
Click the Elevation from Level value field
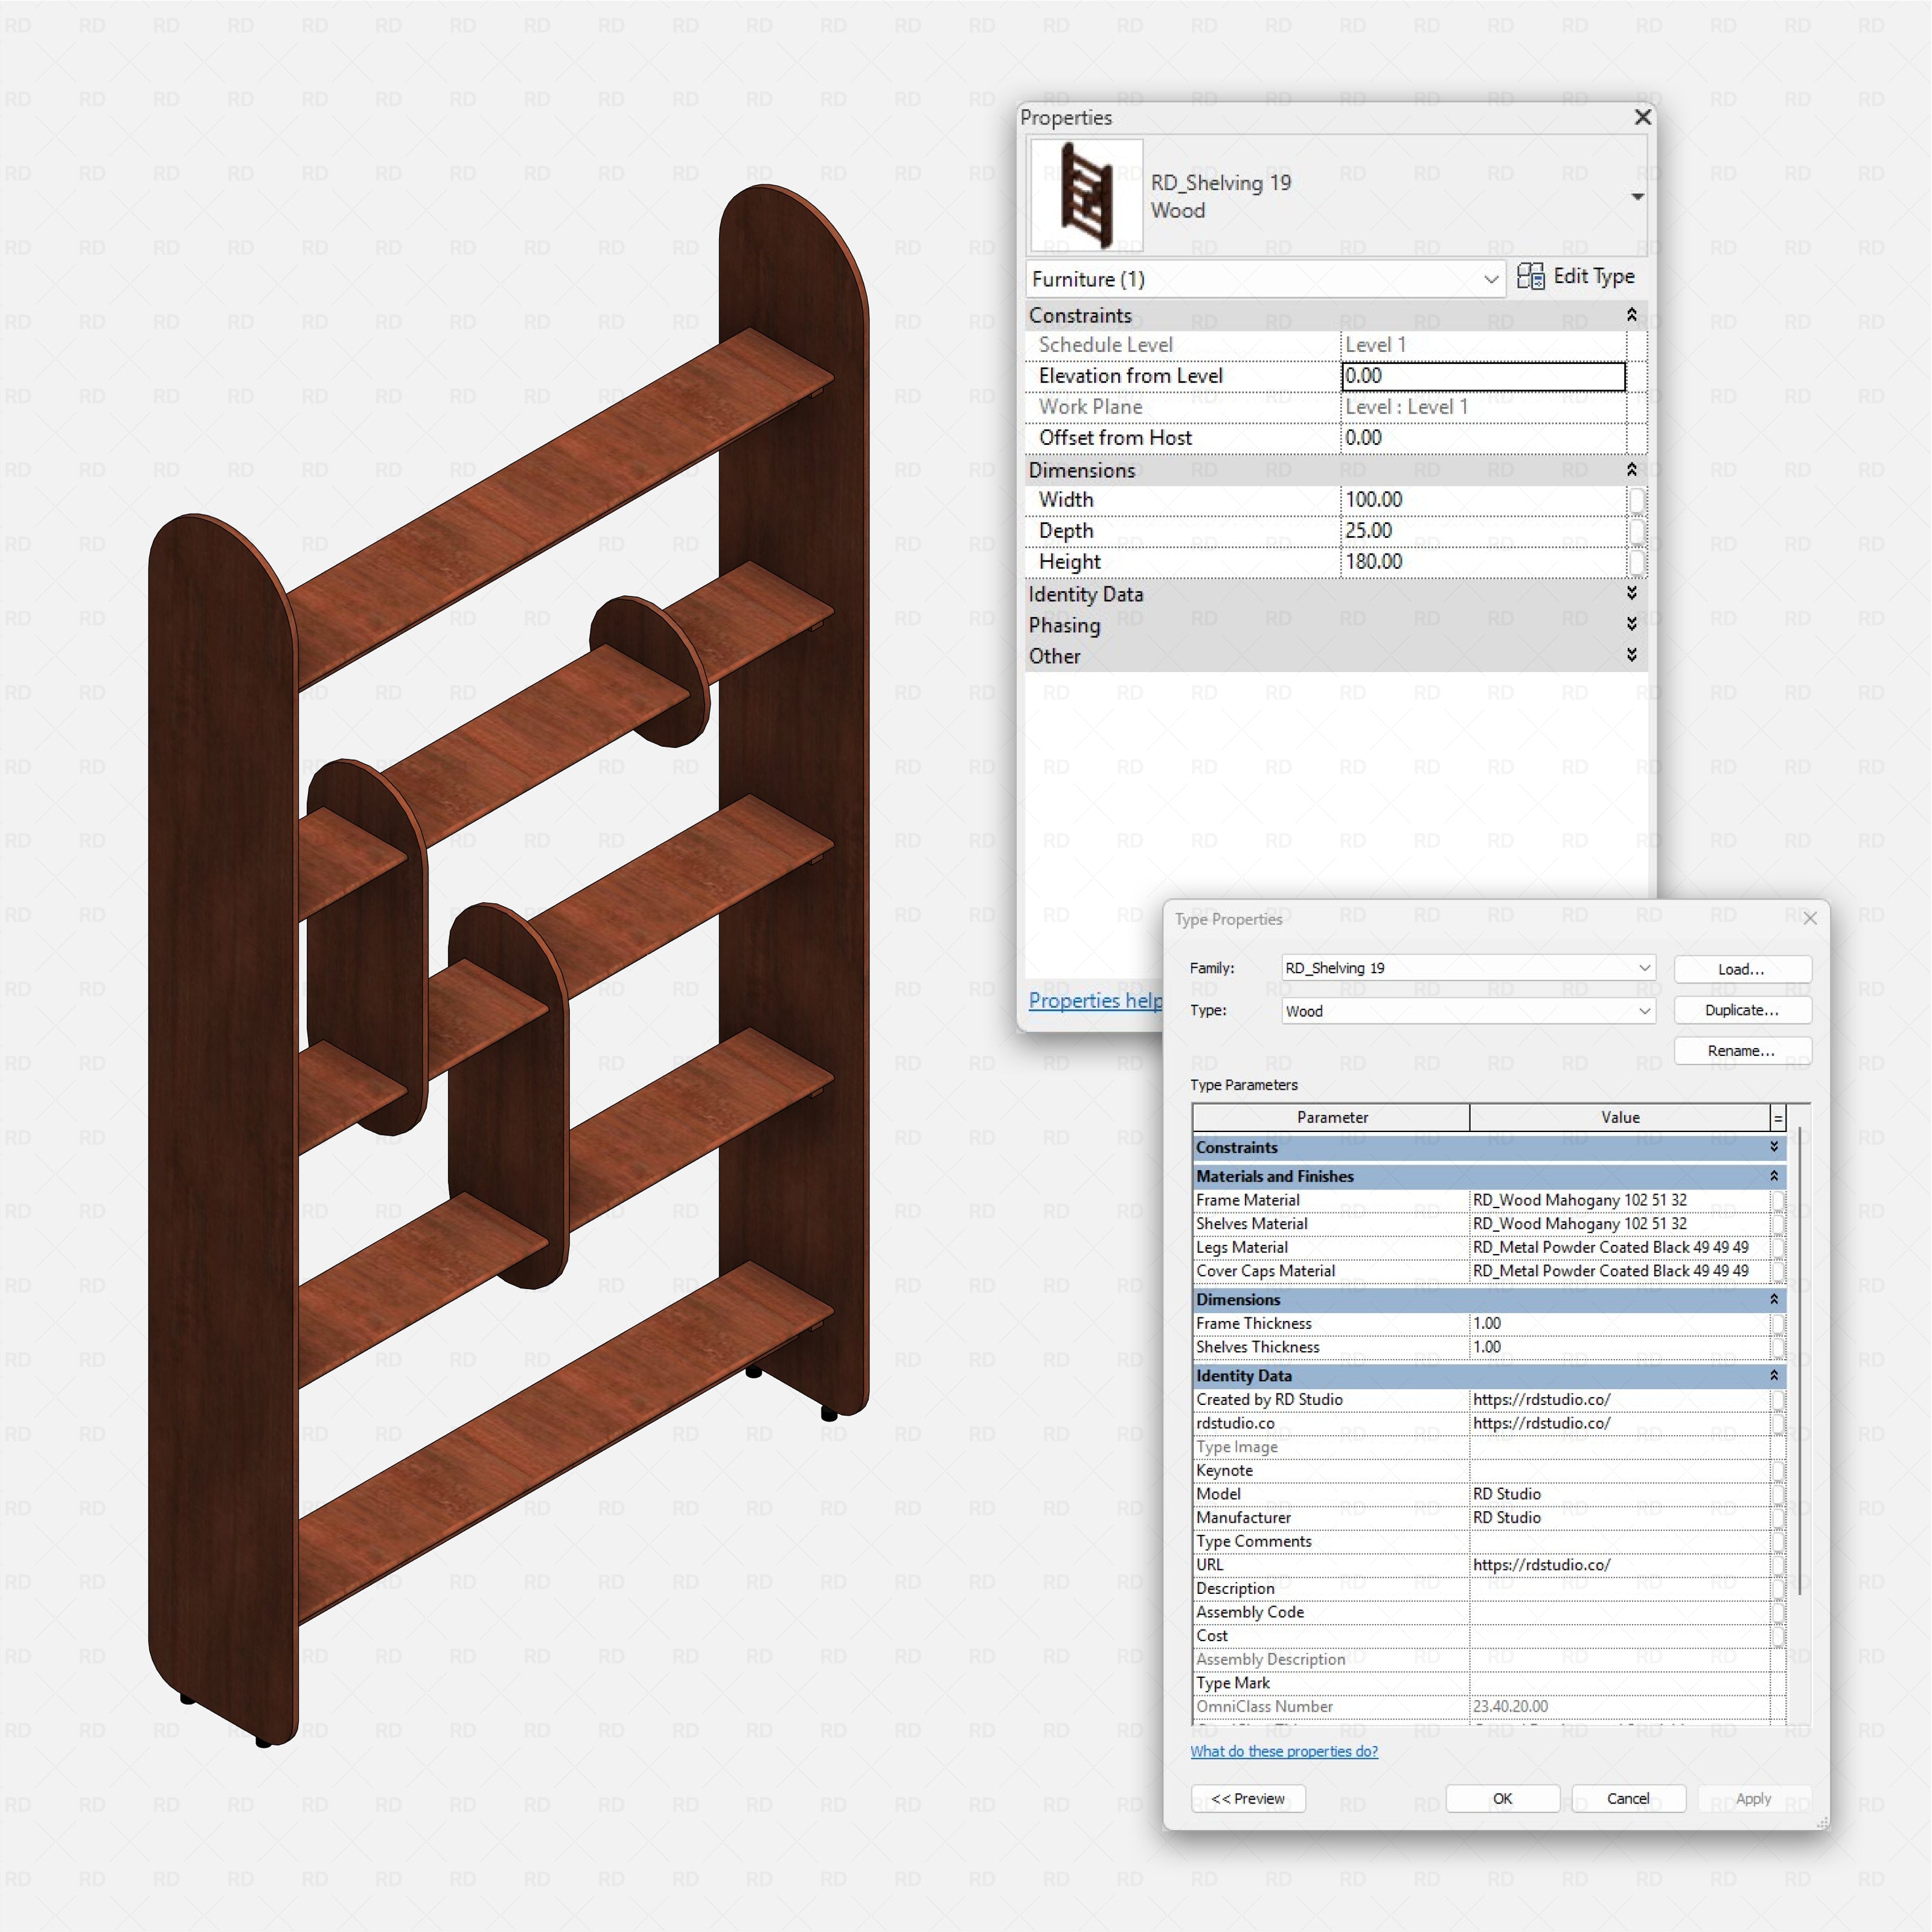1483,376
